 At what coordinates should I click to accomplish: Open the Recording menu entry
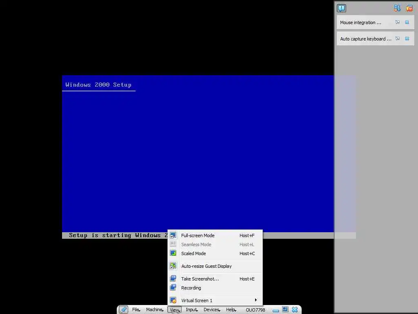click(215, 288)
